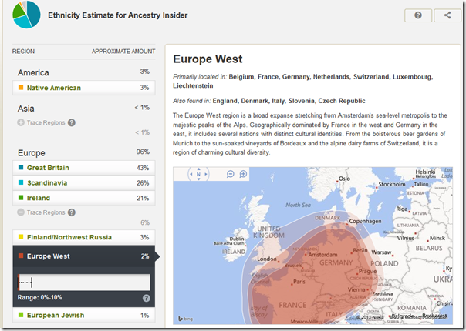
Task: Click the 26% value for Scandinavia
Action: (143, 183)
